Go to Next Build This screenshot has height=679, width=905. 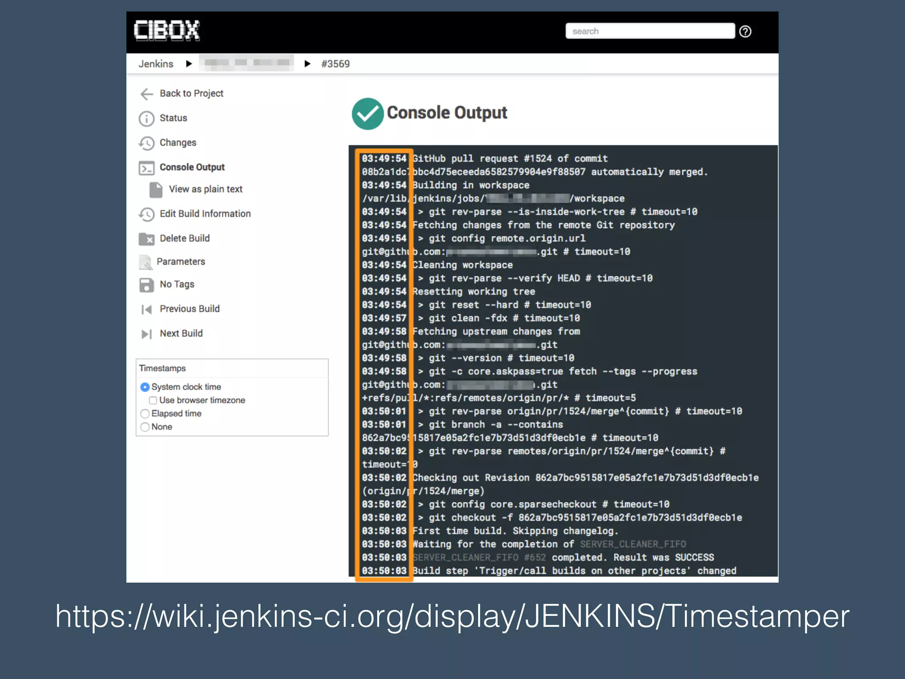[x=181, y=333]
